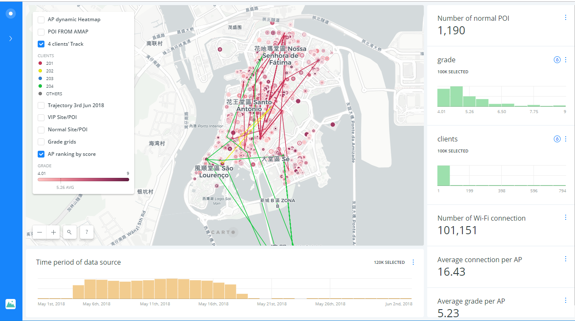The height and width of the screenshot is (321, 575).
Task: Open options menu for clients widget
Action: tap(566, 139)
